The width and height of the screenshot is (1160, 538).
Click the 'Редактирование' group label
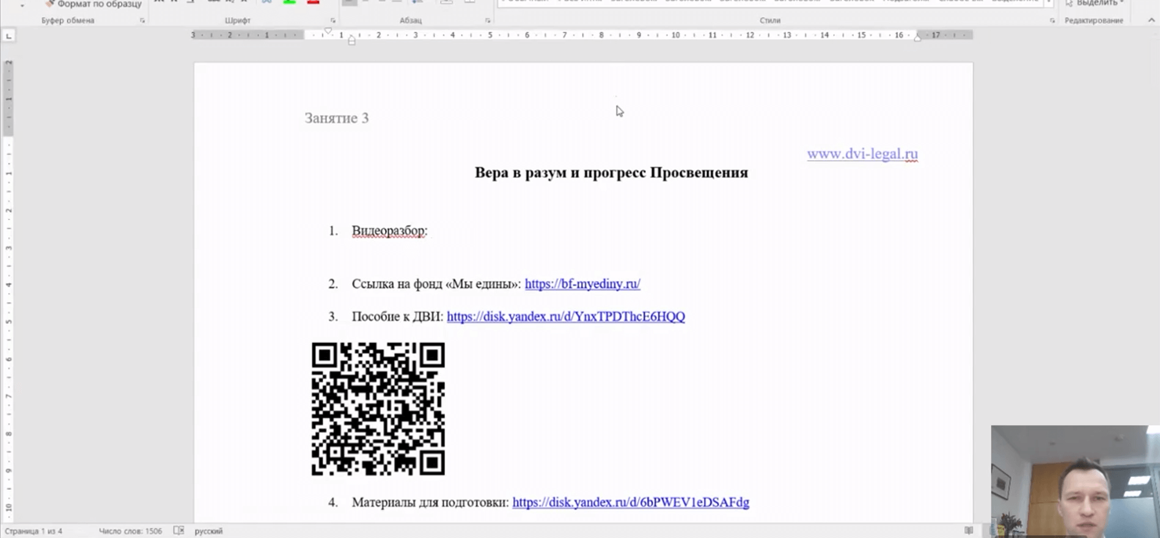1094,20
